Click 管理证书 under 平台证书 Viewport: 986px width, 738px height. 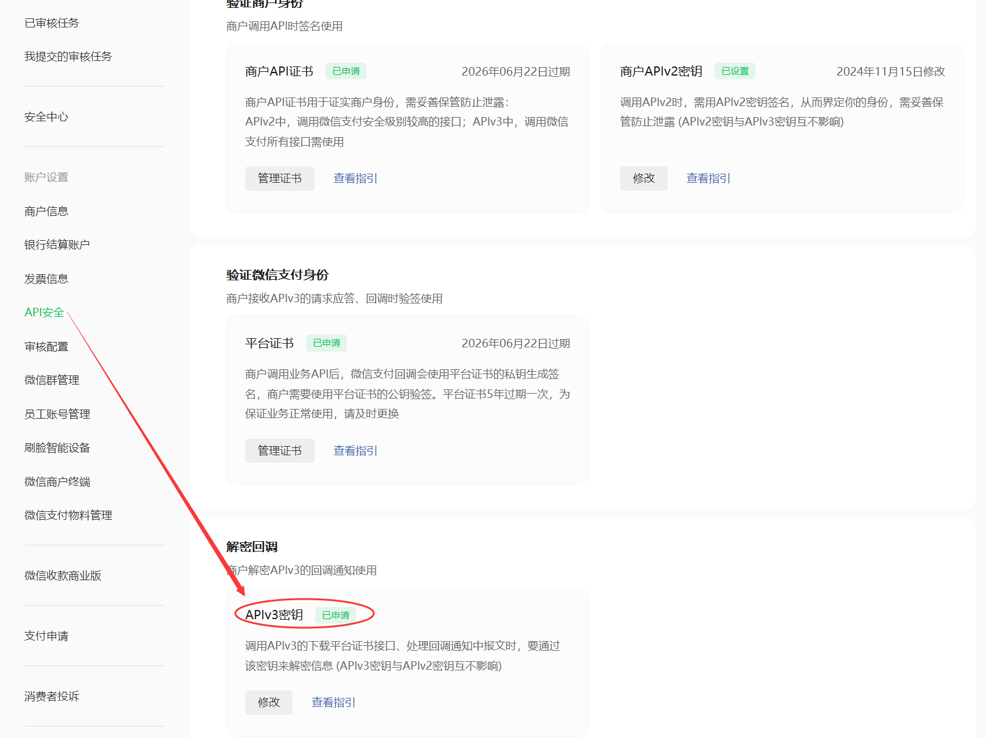point(279,451)
